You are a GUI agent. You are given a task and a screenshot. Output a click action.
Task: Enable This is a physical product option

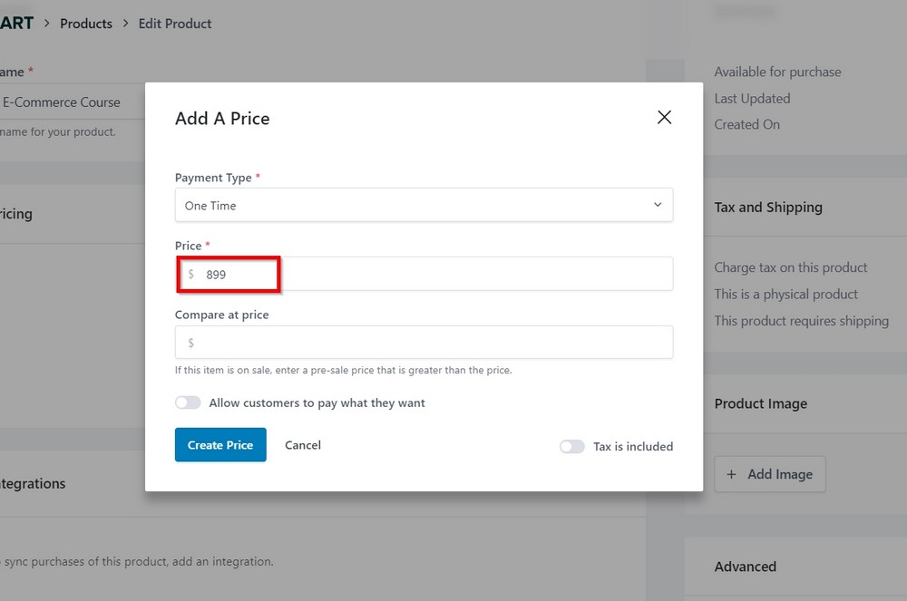(x=785, y=294)
